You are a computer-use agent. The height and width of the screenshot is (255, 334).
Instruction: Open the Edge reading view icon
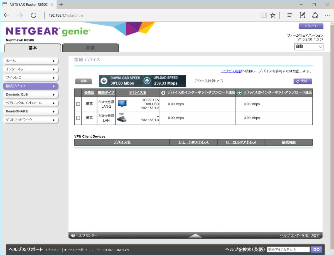[264, 15]
